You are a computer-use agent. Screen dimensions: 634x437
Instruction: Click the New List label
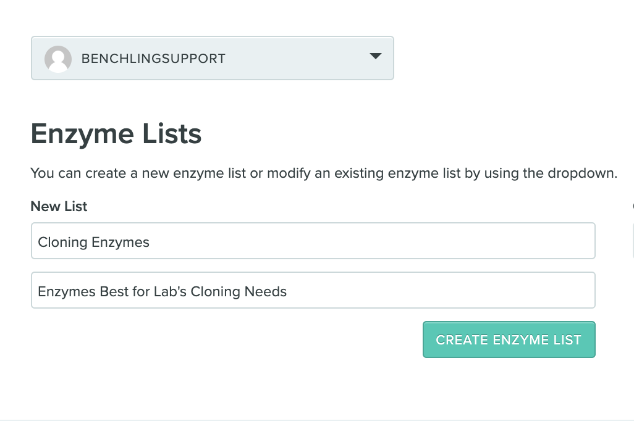pyautogui.click(x=59, y=206)
